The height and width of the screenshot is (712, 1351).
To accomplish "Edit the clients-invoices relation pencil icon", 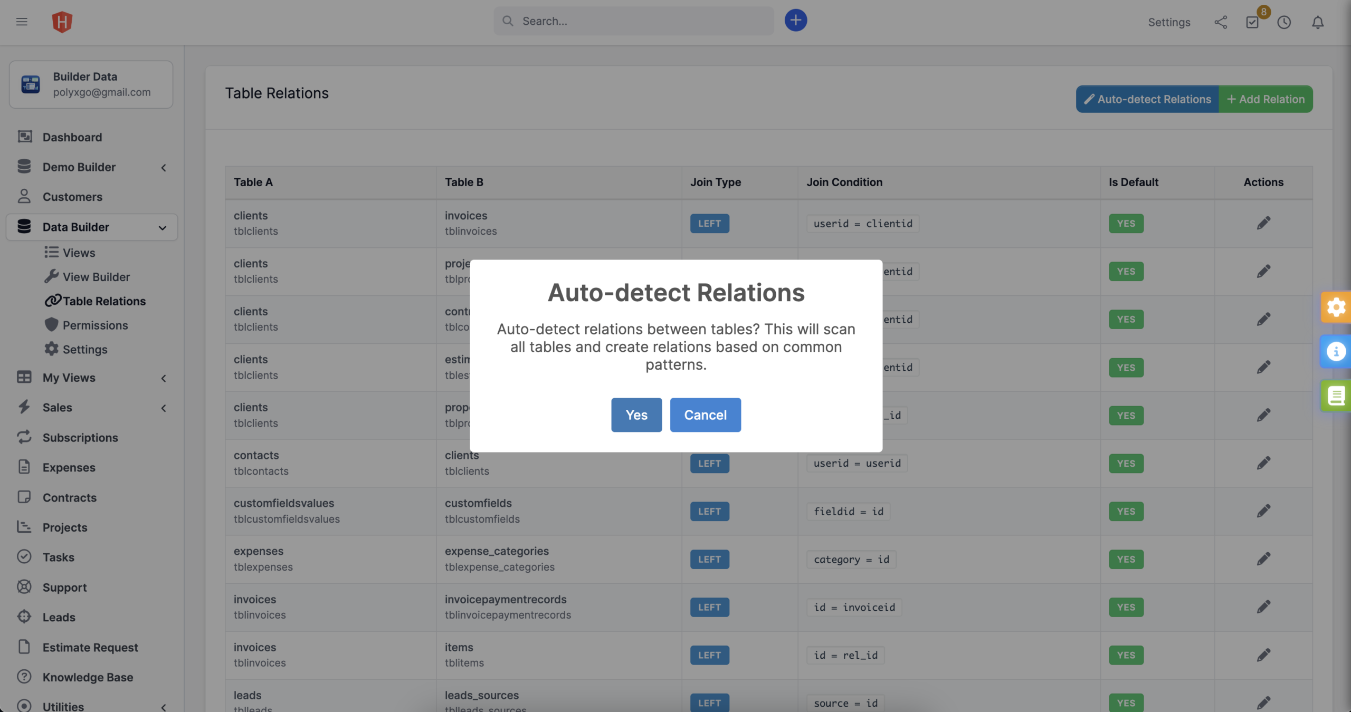I will (1263, 223).
